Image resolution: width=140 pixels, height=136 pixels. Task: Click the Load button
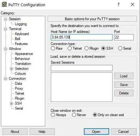tap(124, 76)
